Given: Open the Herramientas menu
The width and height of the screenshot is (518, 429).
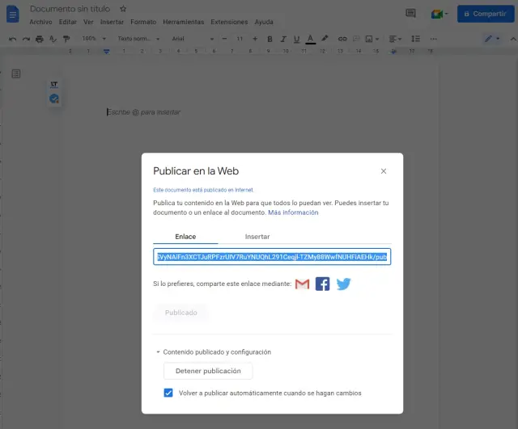Looking at the screenshot, I should coord(184,22).
